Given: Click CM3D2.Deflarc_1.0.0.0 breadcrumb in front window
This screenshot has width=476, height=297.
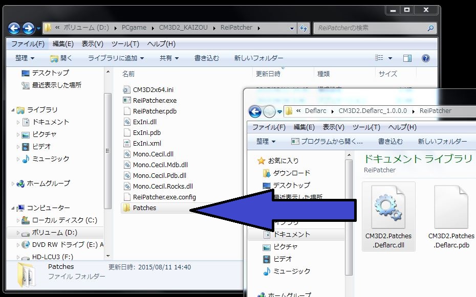Looking at the screenshot, I should click(373, 111).
